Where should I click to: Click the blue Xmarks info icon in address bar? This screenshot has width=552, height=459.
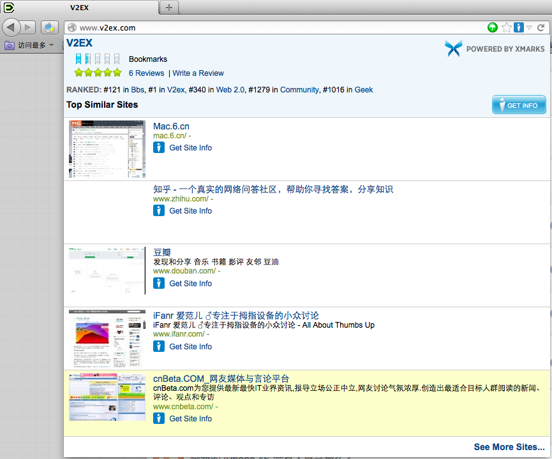(519, 27)
